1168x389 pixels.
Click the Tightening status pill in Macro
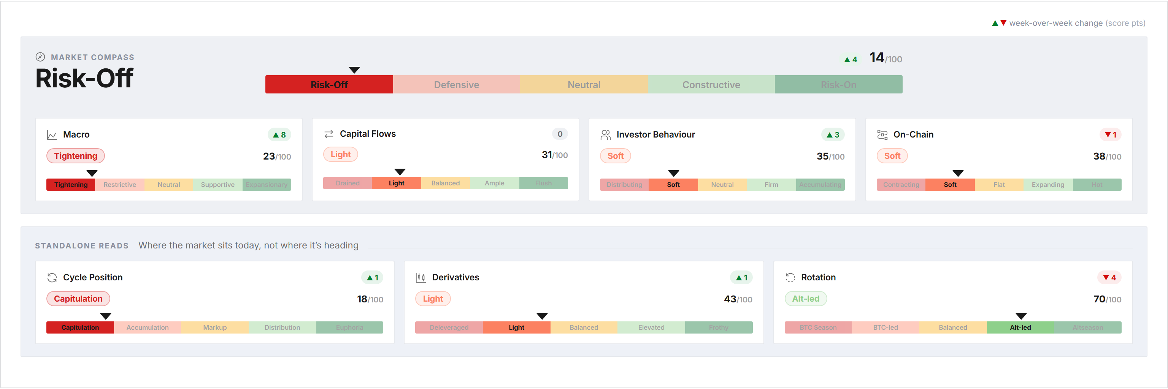76,156
